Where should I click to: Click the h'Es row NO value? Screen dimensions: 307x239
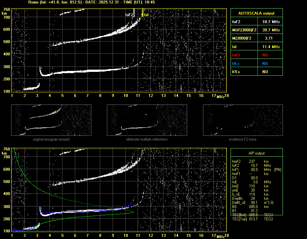click(265, 72)
